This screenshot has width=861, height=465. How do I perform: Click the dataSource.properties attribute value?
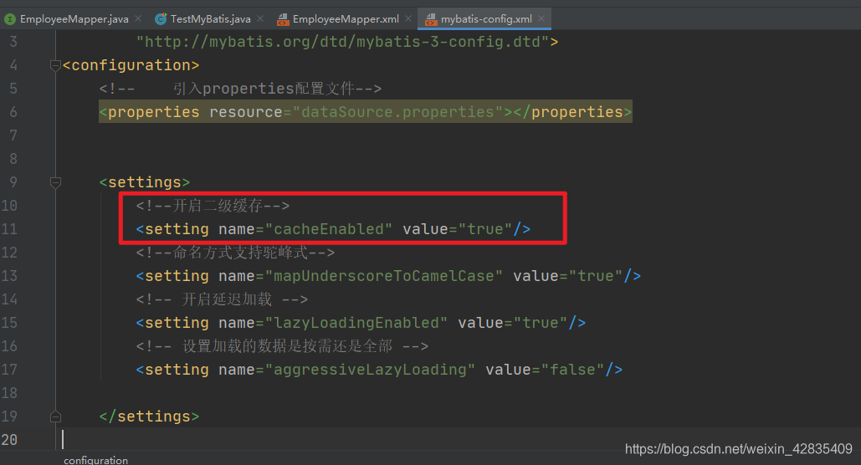(397, 112)
